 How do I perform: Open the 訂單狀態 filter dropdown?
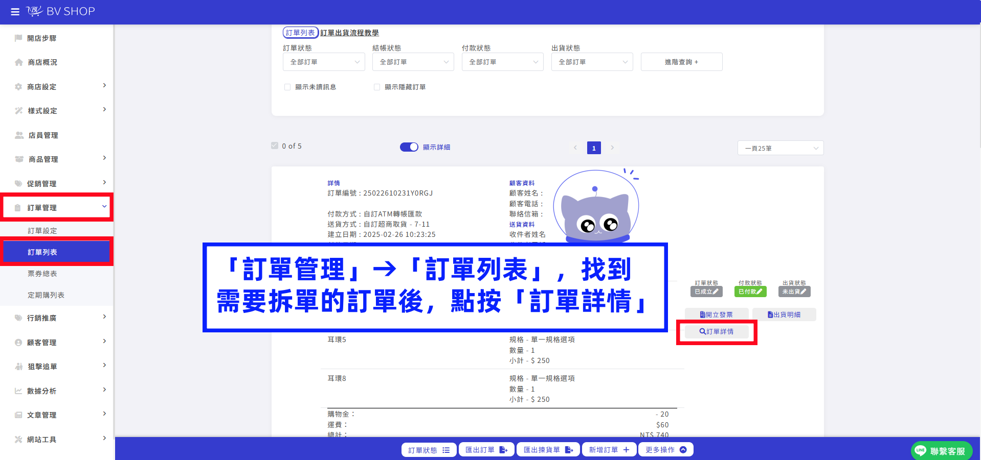324,62
